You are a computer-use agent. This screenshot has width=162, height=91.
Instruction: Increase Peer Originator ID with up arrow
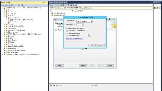click(x=83, y=24)
